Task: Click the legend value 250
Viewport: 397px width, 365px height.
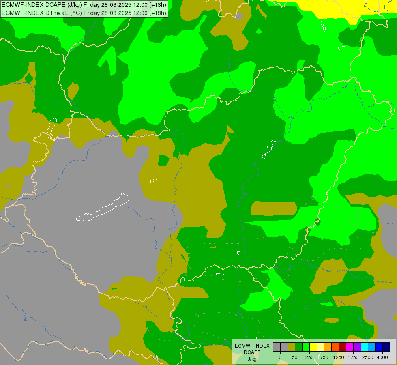Action: coord(309,357)
